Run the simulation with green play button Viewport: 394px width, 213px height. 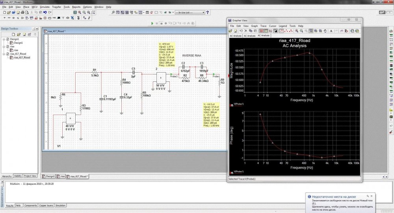(152, 24)
